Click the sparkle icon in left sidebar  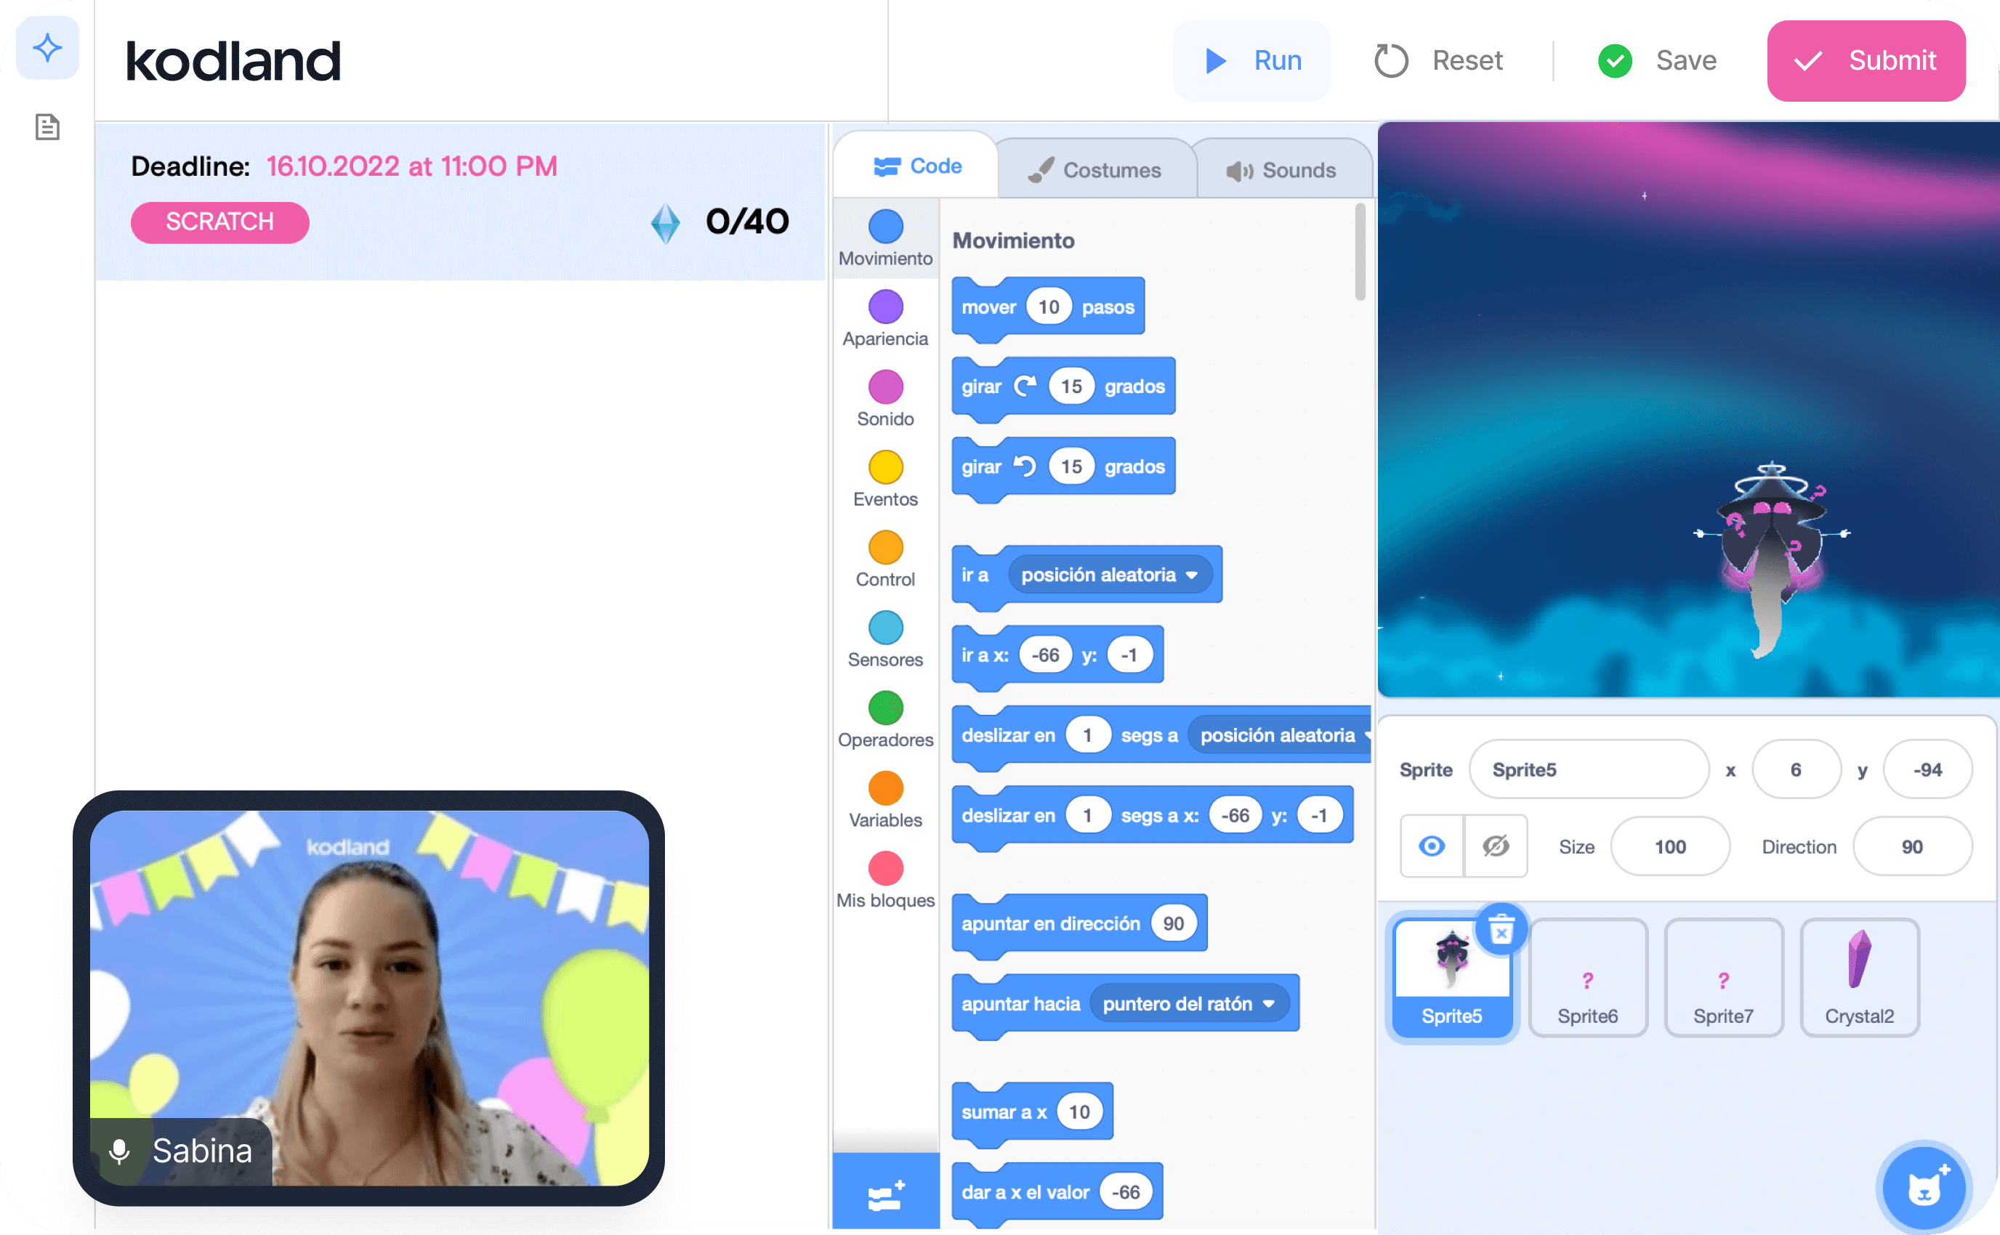pyautogui.click(x=47, y=48)
